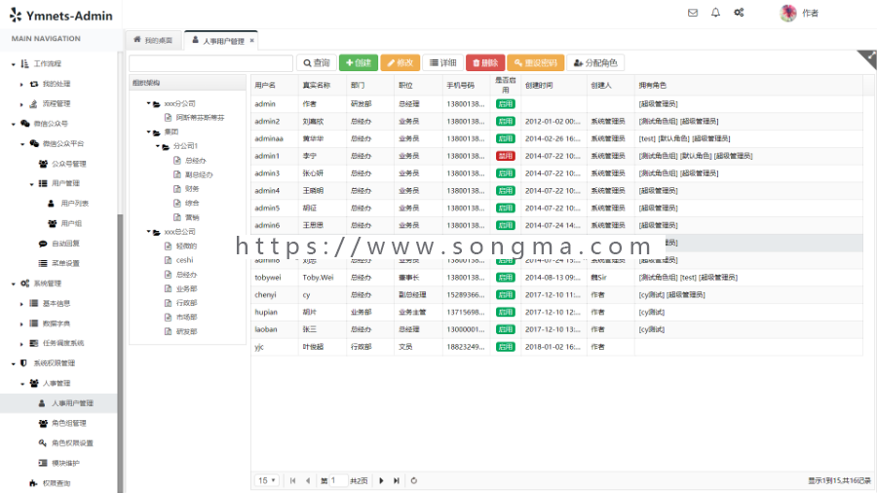Open the notification bell icon

pos(715,13)
